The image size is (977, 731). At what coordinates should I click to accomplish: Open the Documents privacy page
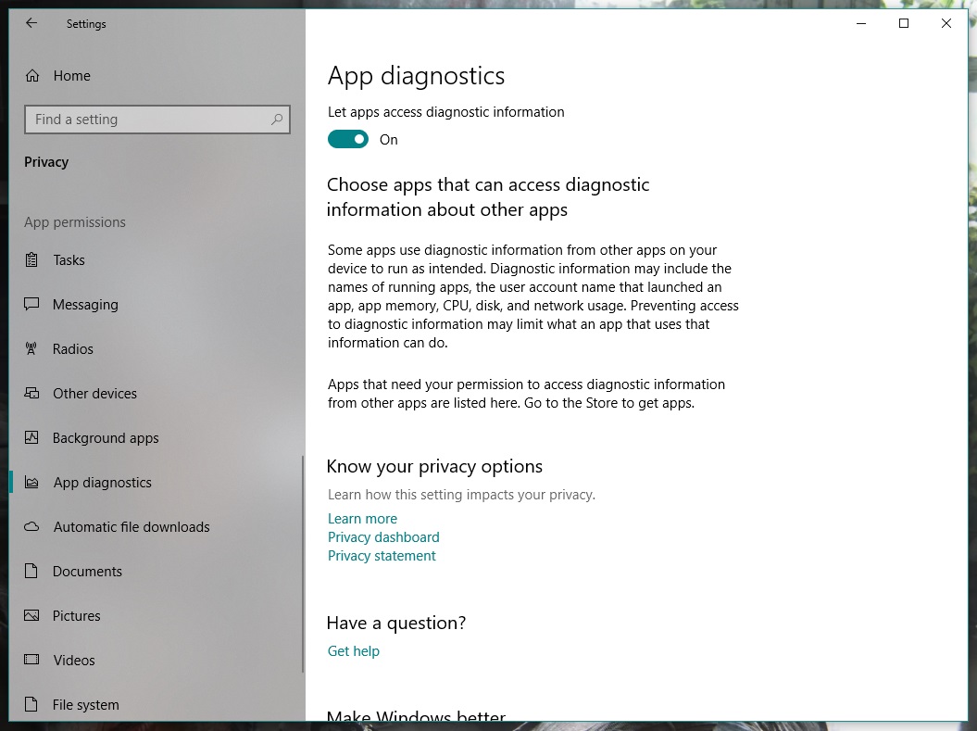click(87, 572)
